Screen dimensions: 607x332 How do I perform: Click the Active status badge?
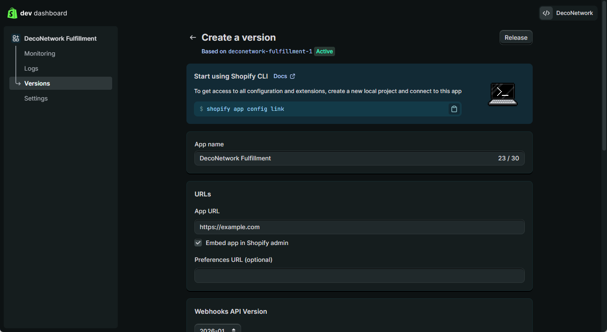click(x=325, y=51)
